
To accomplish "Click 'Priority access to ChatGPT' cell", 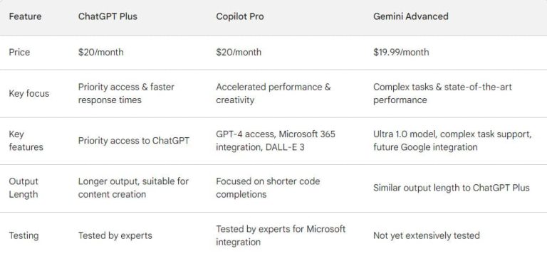I will pyautogui.click(x=134, y=141).
